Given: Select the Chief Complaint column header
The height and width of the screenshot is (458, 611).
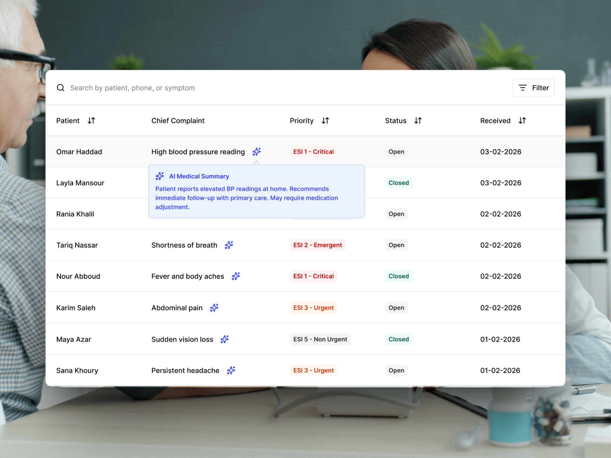Looking at the screenshot, I should click(178, 121).
